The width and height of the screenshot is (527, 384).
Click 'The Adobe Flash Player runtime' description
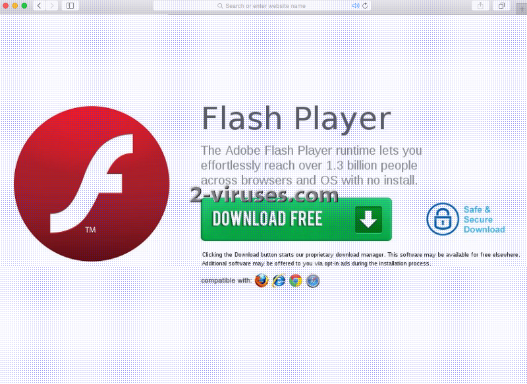coord(311,165)
